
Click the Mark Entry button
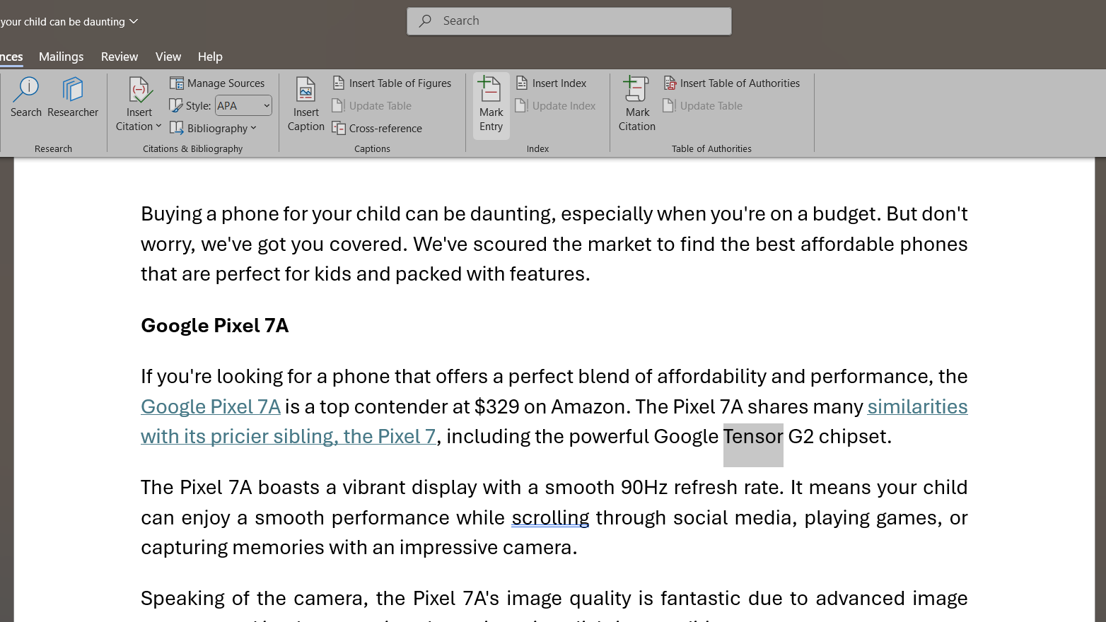click(491, 105)
